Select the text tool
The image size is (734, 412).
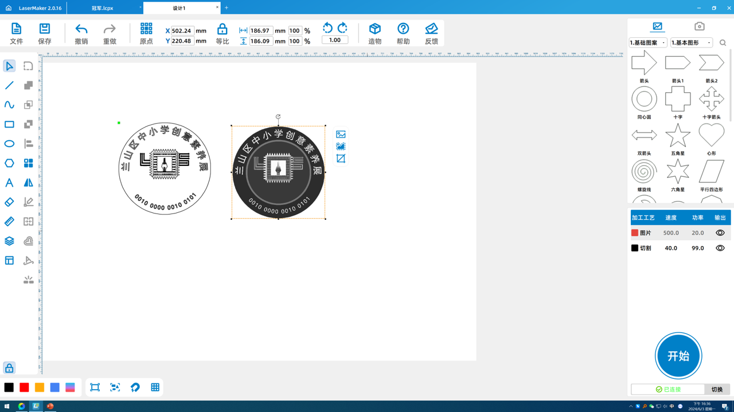[9, 183]
